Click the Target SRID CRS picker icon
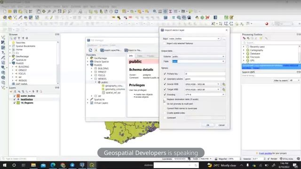The height and width of the screenshot is (169, 301). pyautogui.click(x=223, y=90)
